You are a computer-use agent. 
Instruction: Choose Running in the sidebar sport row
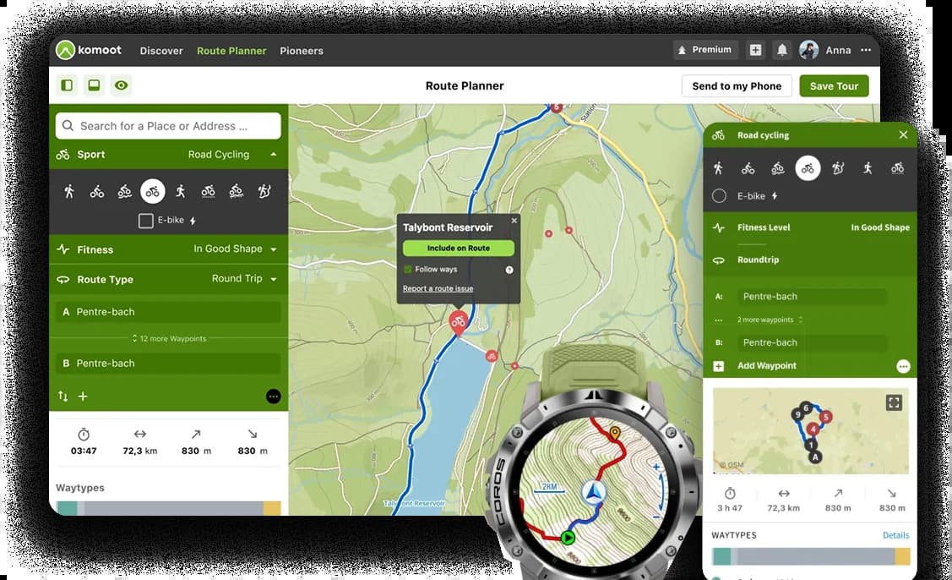tap(180, 192)
